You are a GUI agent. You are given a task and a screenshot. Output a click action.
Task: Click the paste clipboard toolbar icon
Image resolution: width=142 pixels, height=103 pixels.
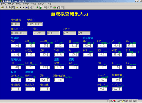[x=13, y=7]
